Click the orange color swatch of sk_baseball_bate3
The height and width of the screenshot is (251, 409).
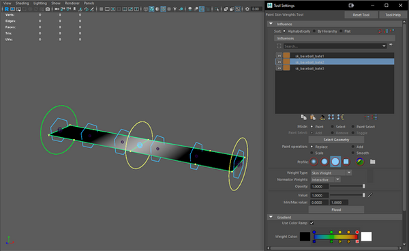coord(286,68)
